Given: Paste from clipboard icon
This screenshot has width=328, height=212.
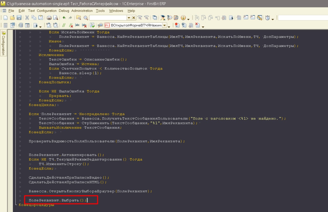Looking at the screenshot, I should click(41, 18).
